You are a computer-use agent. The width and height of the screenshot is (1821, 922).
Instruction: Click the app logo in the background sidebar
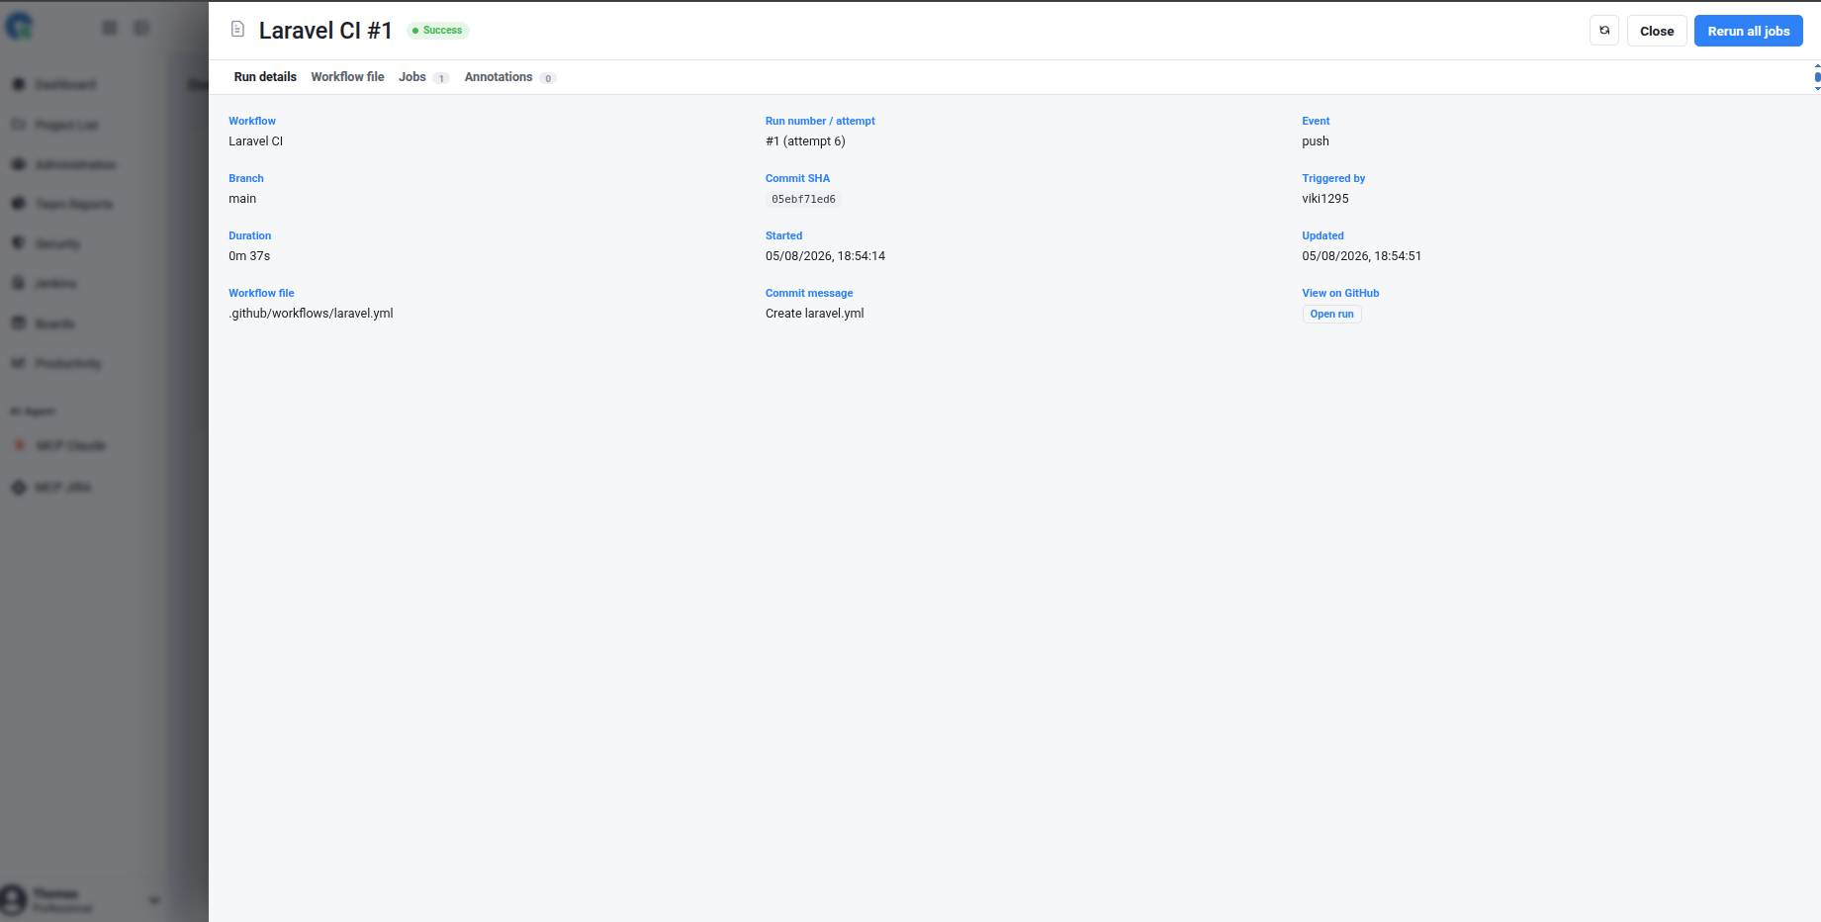(19, 27)
